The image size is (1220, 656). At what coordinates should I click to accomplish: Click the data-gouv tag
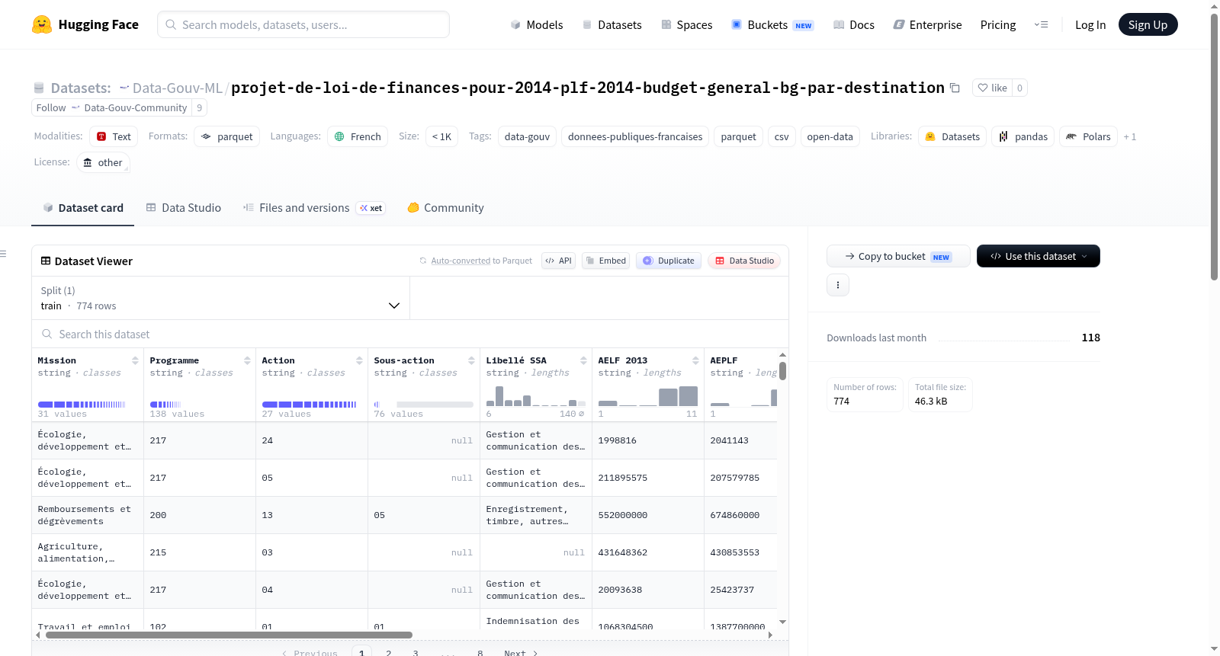tap(527, 136)
